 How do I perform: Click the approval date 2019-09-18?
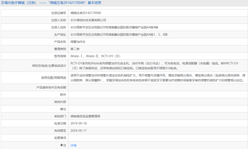(78, 123)
